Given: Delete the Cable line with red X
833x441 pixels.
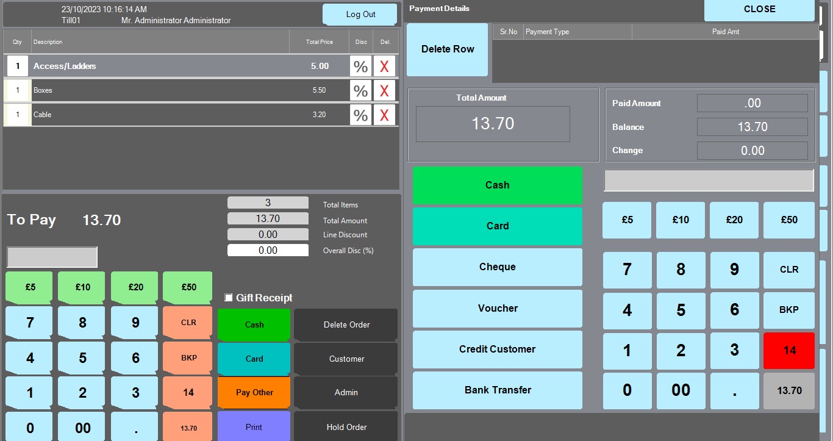Looking at the screenshot, I should (x=384, y=115).
